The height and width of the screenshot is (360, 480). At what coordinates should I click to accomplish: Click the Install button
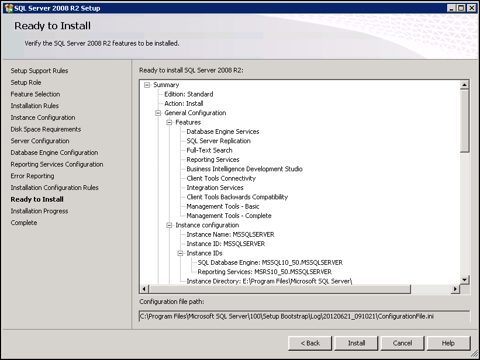point(356,343)
